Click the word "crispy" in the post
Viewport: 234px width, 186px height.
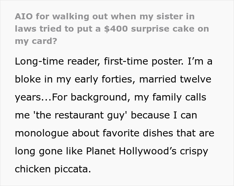coord(194,152)
